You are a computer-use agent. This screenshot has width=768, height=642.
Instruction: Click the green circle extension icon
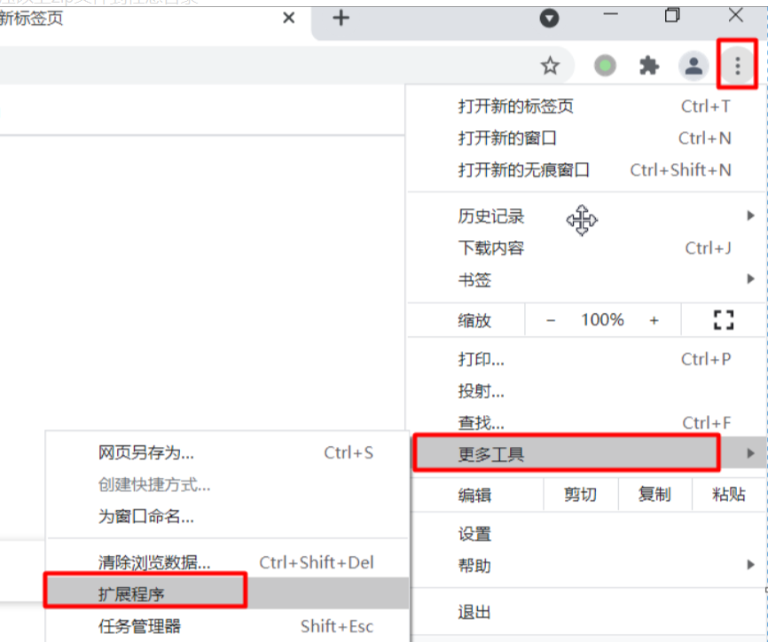coord(605,66)
